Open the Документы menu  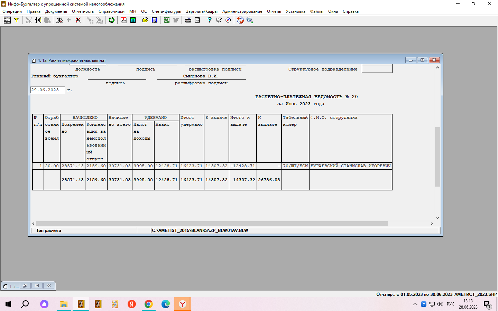tap(56, 11)
